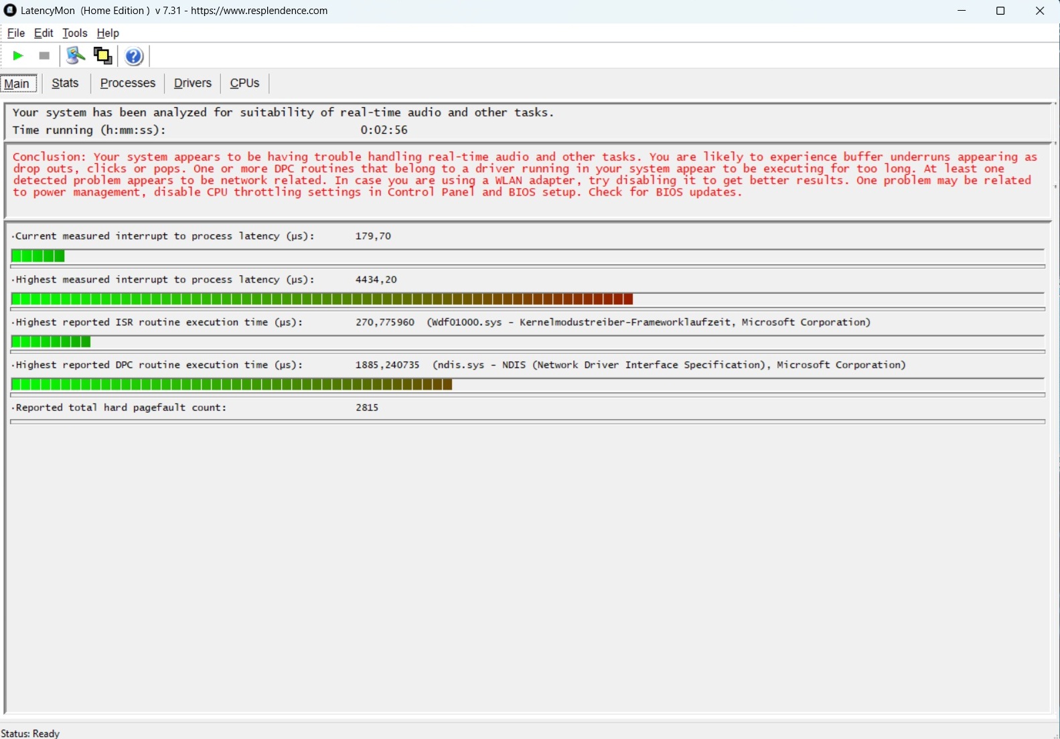
Task: Open options via the monitor-and-pen toolbar icon
Action: [x=76, y=56]
